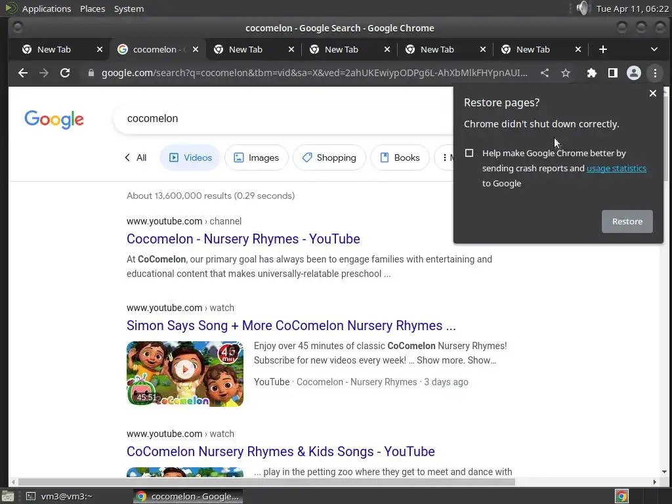The height and width of the screenshot is (504, 672).
Task: Close the first New Tab
Action: click(x=100, y=49)
